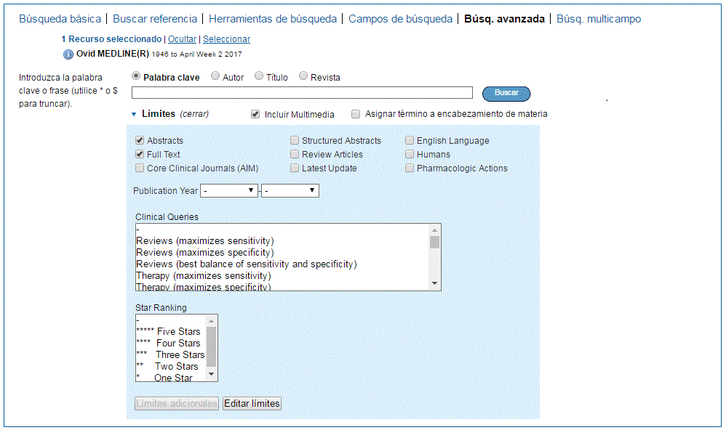Click the Buscar button
Screen dimensions: 726x430
pyautogui.click(x=506, y=94)
